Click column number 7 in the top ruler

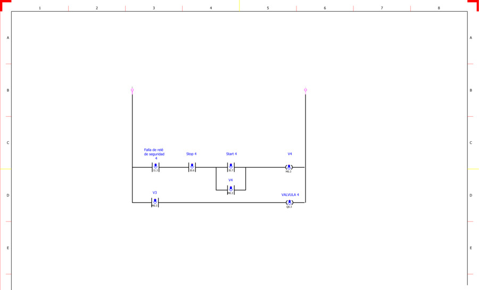[x=382, y=8]
